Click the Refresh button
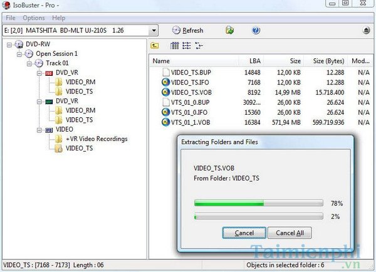Screen dimensions: 376x272 (x=187, y=31)
